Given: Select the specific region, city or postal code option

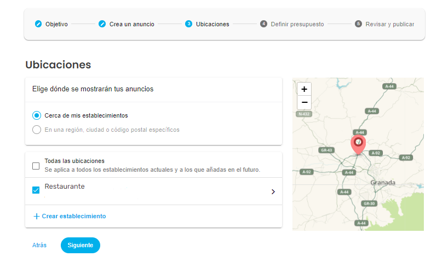Looking at the screenshot, I should pos(37,130).
